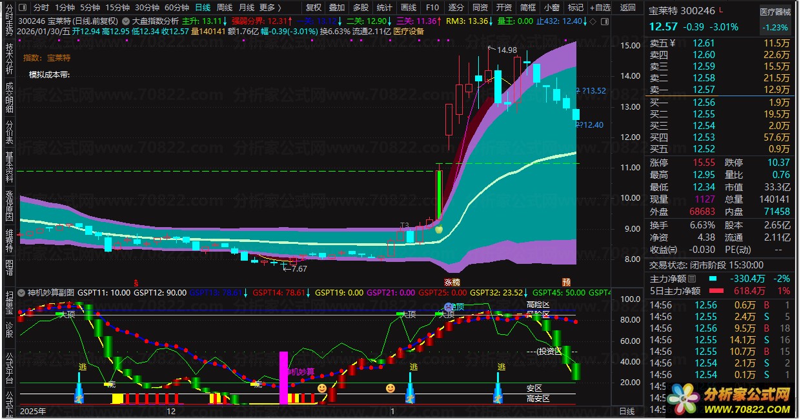Viewport: 801px width, 420px height.
Task: Open 基本资料 in left sidebar
Action: coord(9,168)
